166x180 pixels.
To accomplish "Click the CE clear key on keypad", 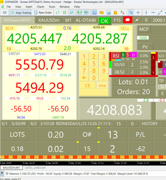I will (x=88, y=86).
